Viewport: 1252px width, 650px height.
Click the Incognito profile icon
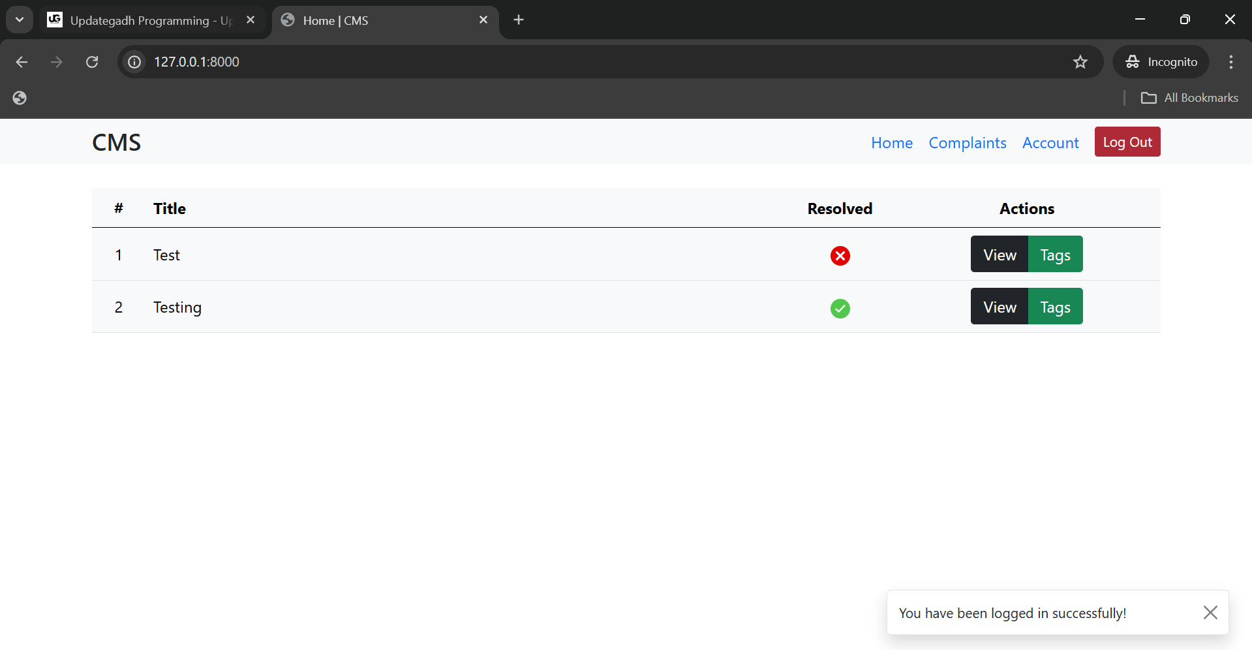[x=1133, y=62]
